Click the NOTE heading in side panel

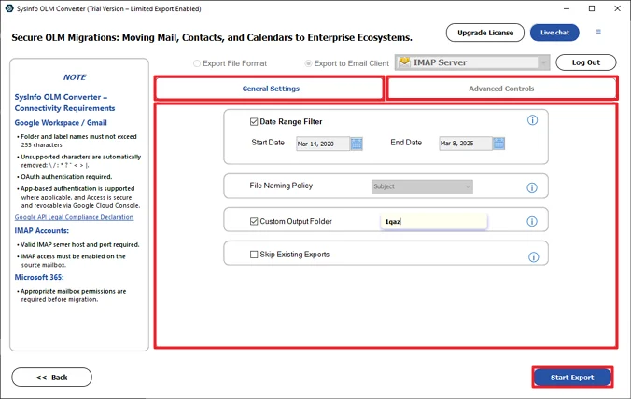click(x=75, y=77)
